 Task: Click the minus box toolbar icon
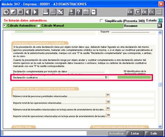(93, 12)
